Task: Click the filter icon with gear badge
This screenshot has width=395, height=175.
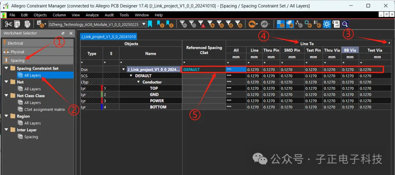Action: click(x=220, y=24)
